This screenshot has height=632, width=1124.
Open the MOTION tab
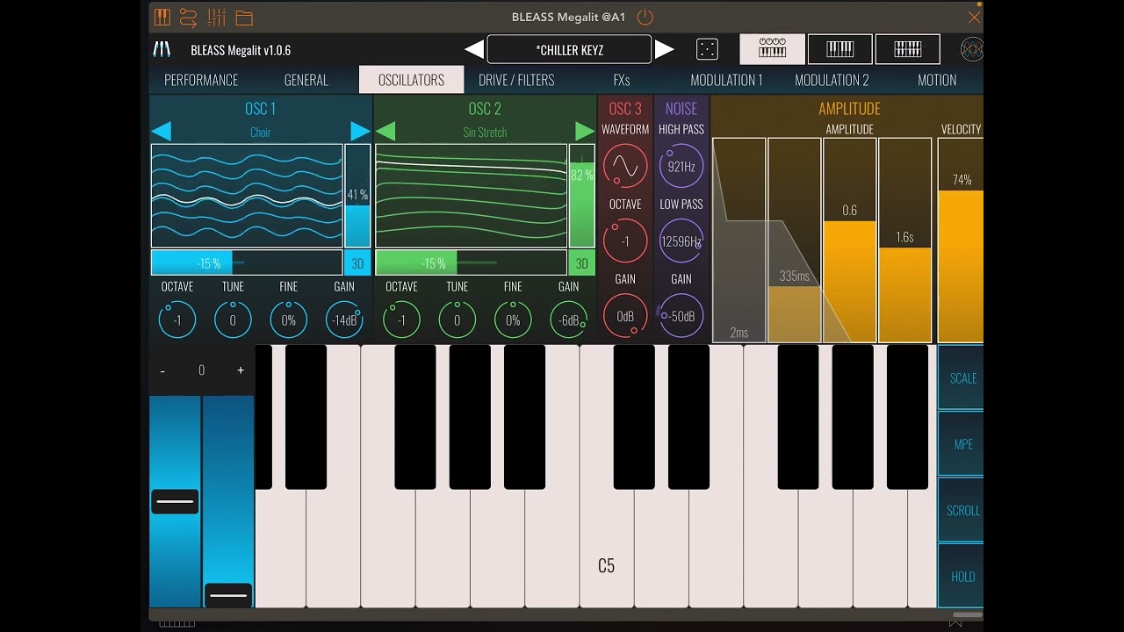[937, 80]
